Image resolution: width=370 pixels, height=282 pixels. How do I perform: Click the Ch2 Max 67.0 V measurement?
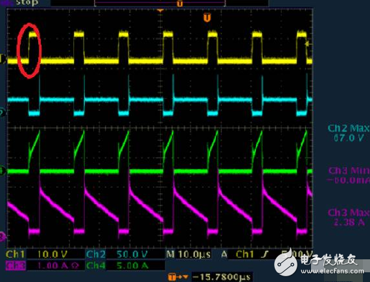pyautogui.click(x=348, y=133)
